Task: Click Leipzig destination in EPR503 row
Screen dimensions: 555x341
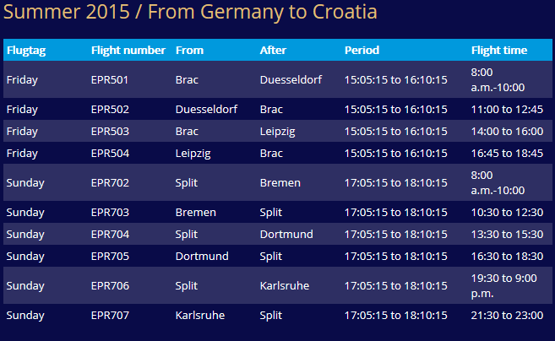Action: tap(277, 132)
